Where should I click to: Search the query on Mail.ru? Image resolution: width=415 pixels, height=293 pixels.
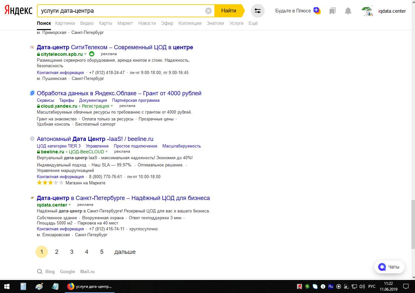click(x=87, y=271)
